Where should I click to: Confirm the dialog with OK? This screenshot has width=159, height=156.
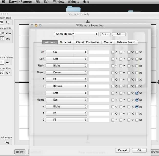[x=139, y=150]
